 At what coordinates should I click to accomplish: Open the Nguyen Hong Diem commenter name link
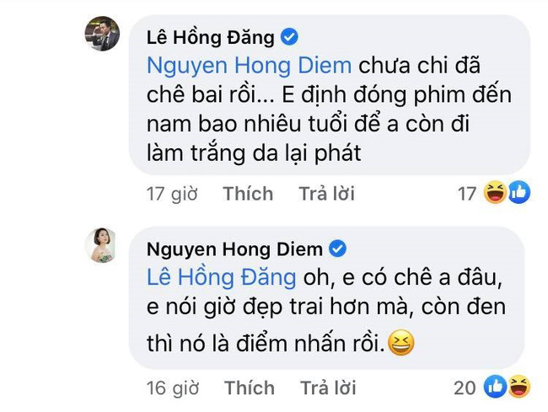click(235, 249)
